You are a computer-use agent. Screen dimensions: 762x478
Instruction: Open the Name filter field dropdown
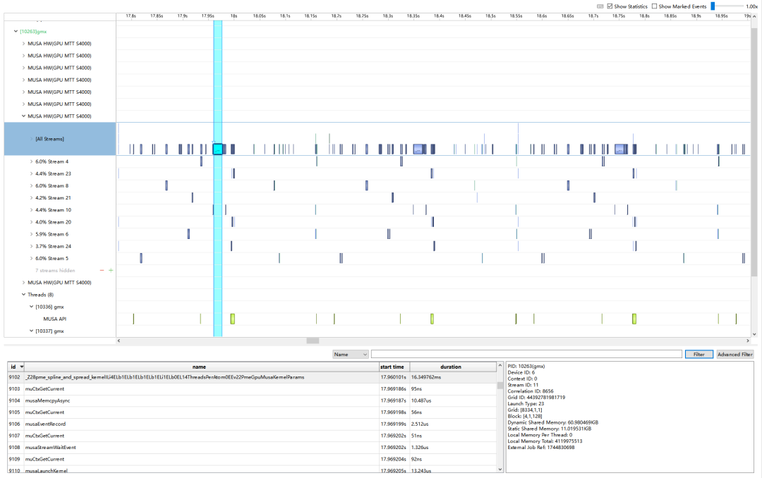tap(351, 354)
